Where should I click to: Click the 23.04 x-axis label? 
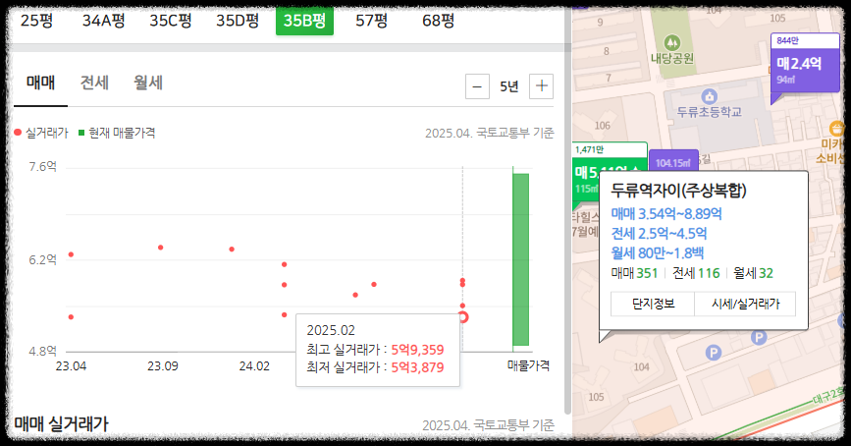click(x=71, y=366)
